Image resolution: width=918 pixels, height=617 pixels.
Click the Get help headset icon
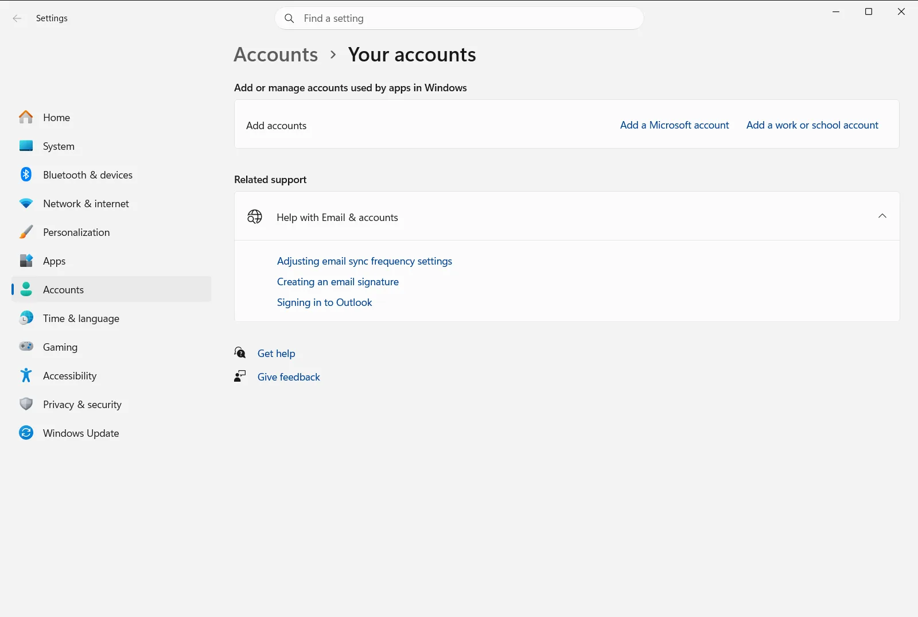coord(240,352)
